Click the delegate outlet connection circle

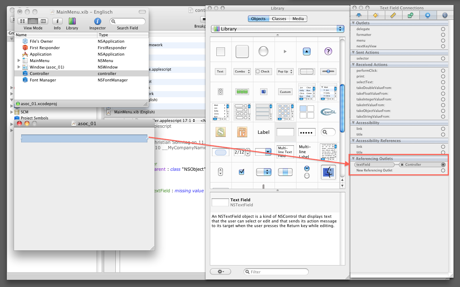pyautogui.click(x=443, y=29)
